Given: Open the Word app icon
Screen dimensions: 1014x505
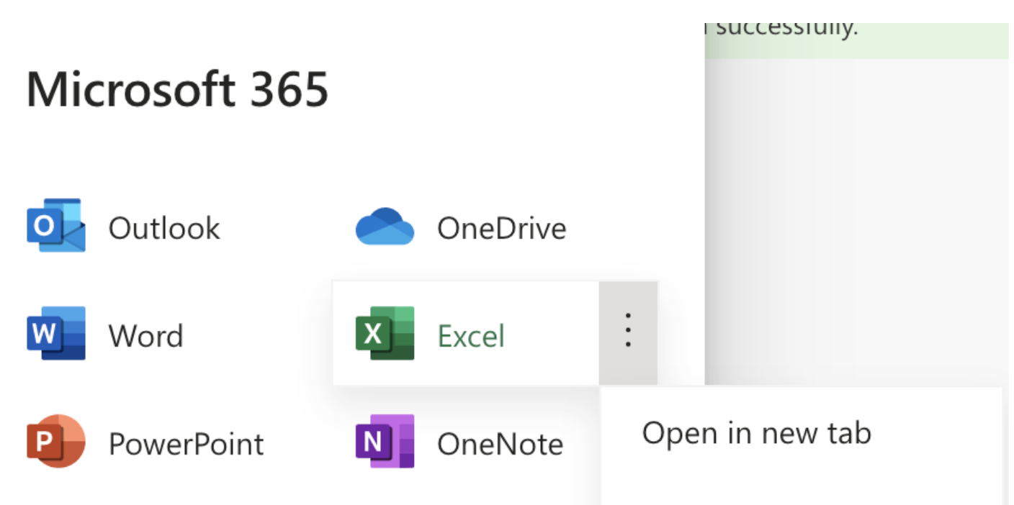Looking at the screenshot, I should pos(56,334).
